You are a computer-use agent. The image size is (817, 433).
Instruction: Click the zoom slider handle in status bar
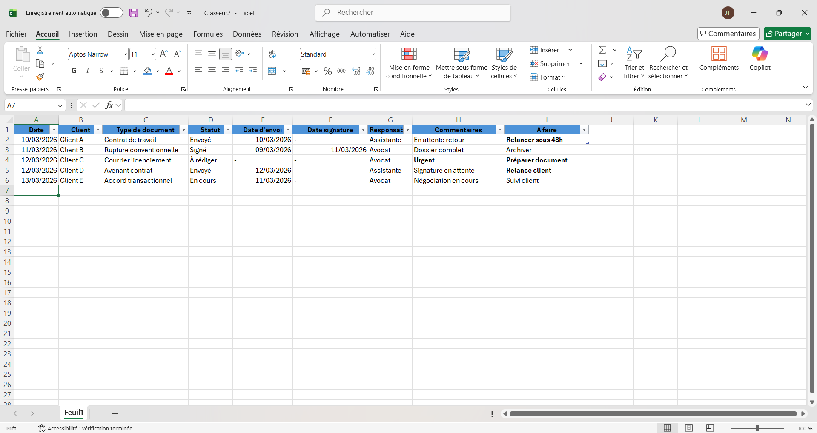[x=757, y=428]
